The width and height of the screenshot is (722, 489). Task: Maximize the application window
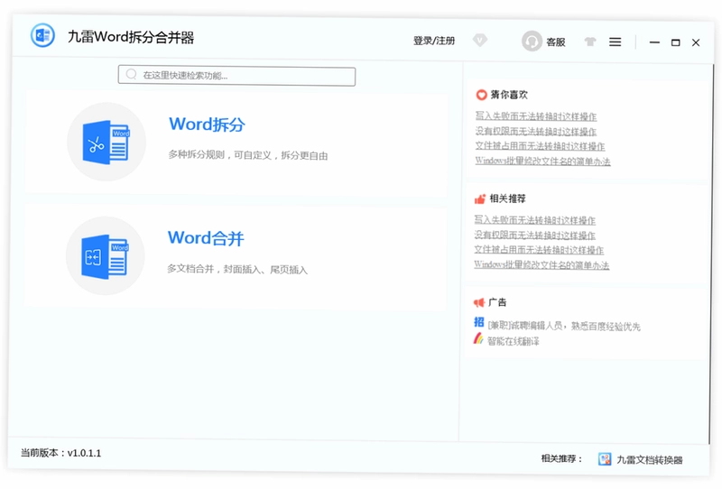point(675,42)
